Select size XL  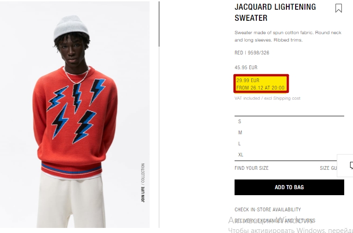click(289, 155)
